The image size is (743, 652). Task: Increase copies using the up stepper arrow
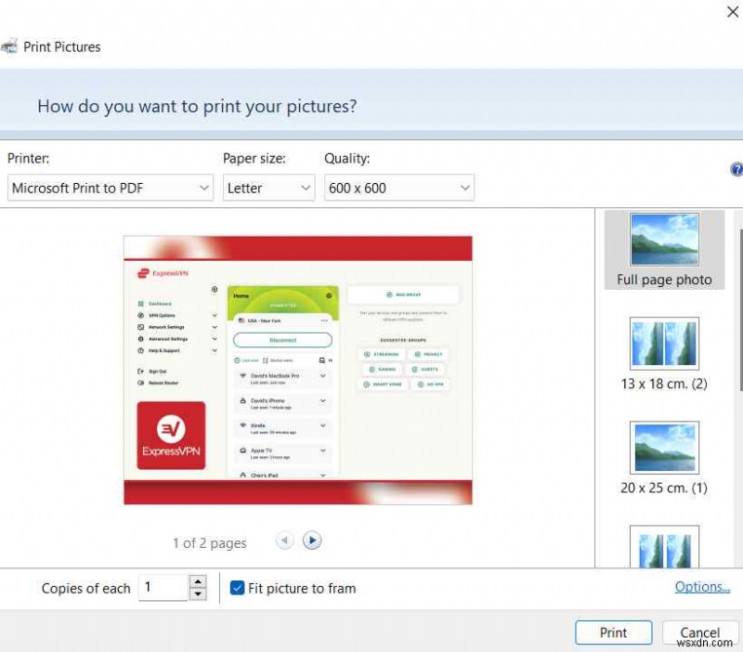(x=199, y=581)
